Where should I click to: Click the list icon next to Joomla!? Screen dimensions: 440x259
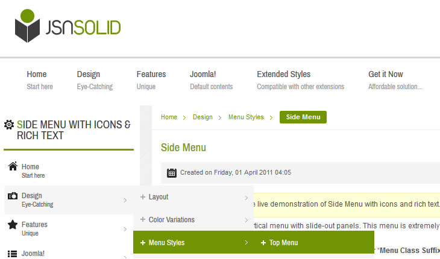[x=12, y=254]
